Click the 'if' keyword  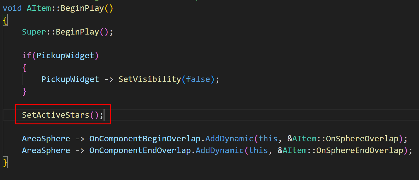[x=27, y=55]
